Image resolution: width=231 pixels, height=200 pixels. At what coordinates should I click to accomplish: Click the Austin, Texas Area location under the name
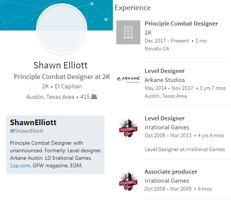coord(50,97)
